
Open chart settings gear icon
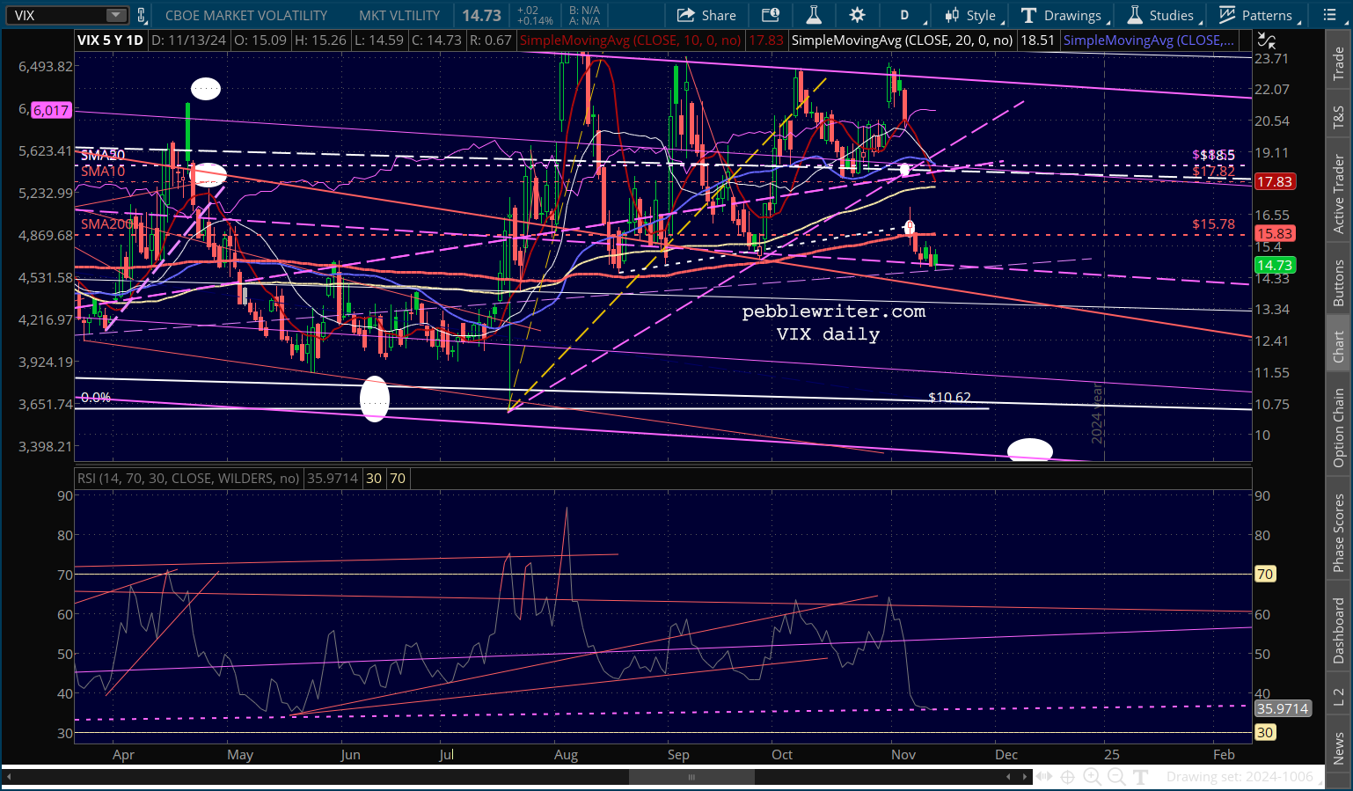[x=857, y=15]
